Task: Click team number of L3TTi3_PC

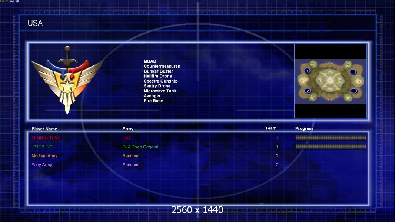Action: point(277,147)
